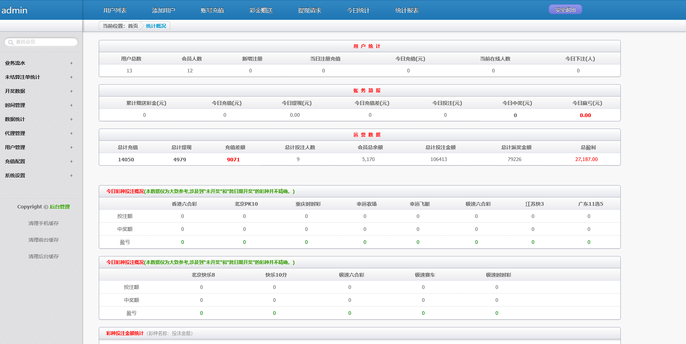Expand the 业务流水 plus icon

(71, 63)
